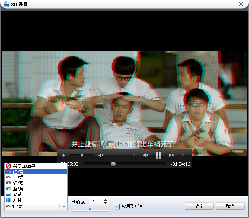The width and height of the screenshot is (249, 218).
Task: Rewind the video
Action: coord(146,155)
